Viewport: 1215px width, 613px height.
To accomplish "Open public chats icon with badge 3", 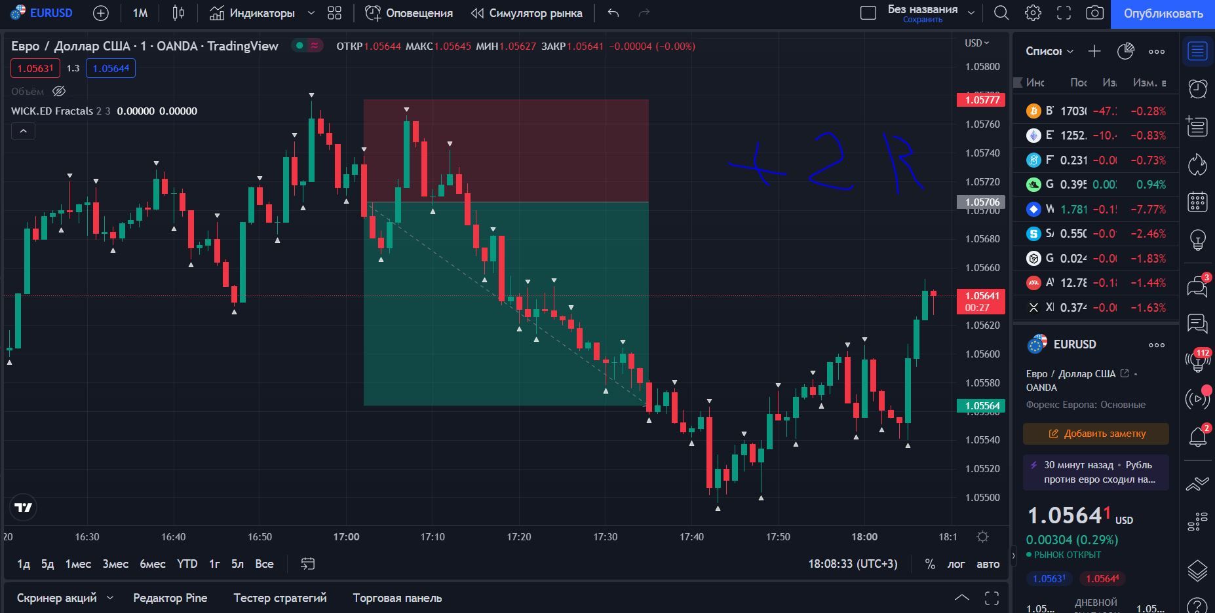I will point(1197,286).
